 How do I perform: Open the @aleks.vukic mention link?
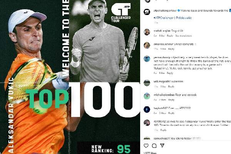coord(184,18)
